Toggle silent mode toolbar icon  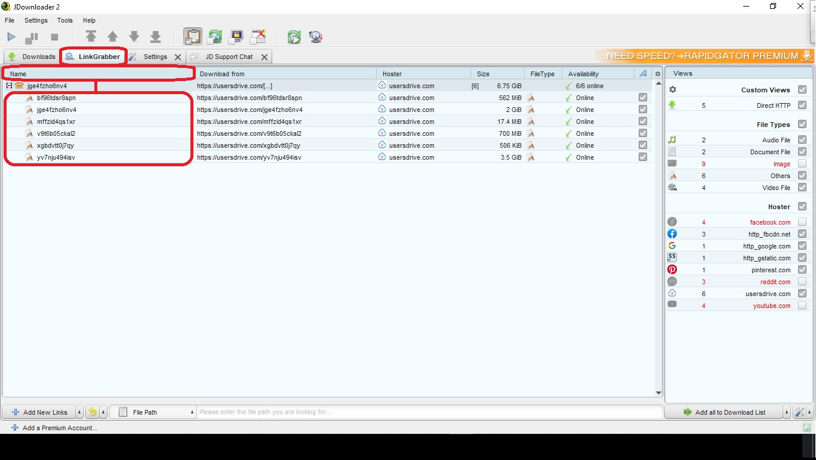258,37
